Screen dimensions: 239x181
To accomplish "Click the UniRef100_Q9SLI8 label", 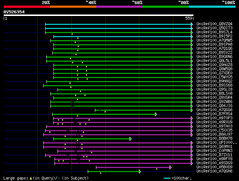I will [x=214, y=90].
